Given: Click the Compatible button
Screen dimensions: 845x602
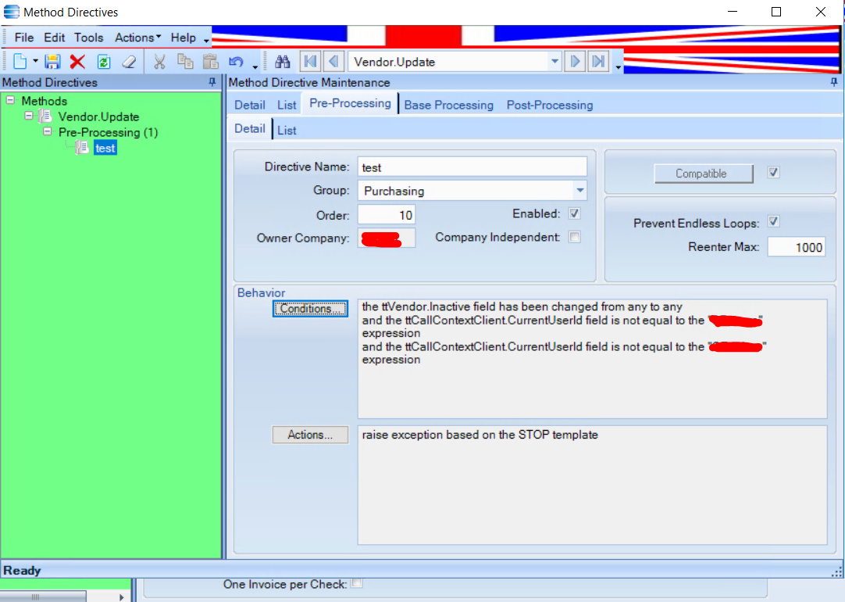Looking at the screenshot, I should tap(704, 174).
